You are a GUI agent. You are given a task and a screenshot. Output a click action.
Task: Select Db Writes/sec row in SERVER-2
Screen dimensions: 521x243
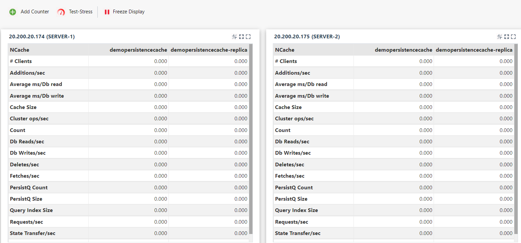click(394, 153)
